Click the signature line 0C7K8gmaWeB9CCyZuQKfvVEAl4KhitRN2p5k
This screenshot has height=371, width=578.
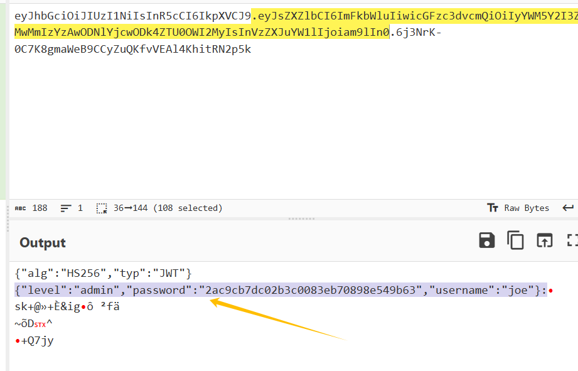132,49
